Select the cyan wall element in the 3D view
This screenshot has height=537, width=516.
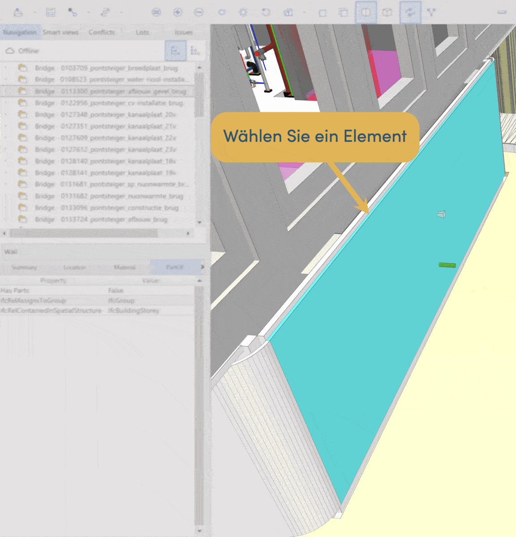(385, 313)
